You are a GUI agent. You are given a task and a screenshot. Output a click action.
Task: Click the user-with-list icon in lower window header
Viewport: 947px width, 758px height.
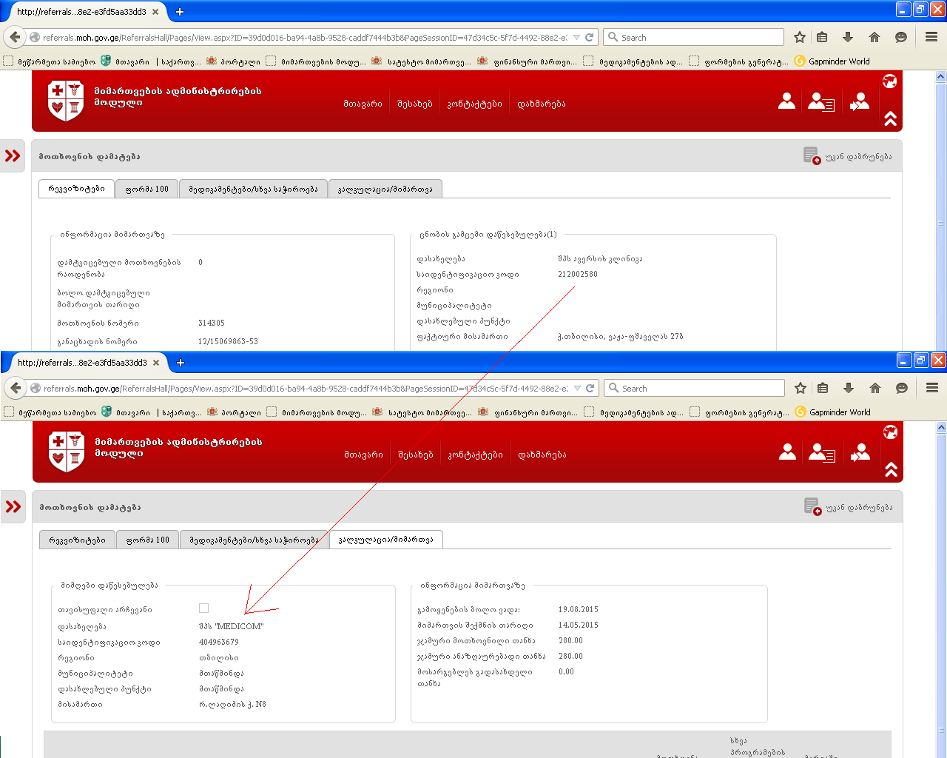(821, 452)
